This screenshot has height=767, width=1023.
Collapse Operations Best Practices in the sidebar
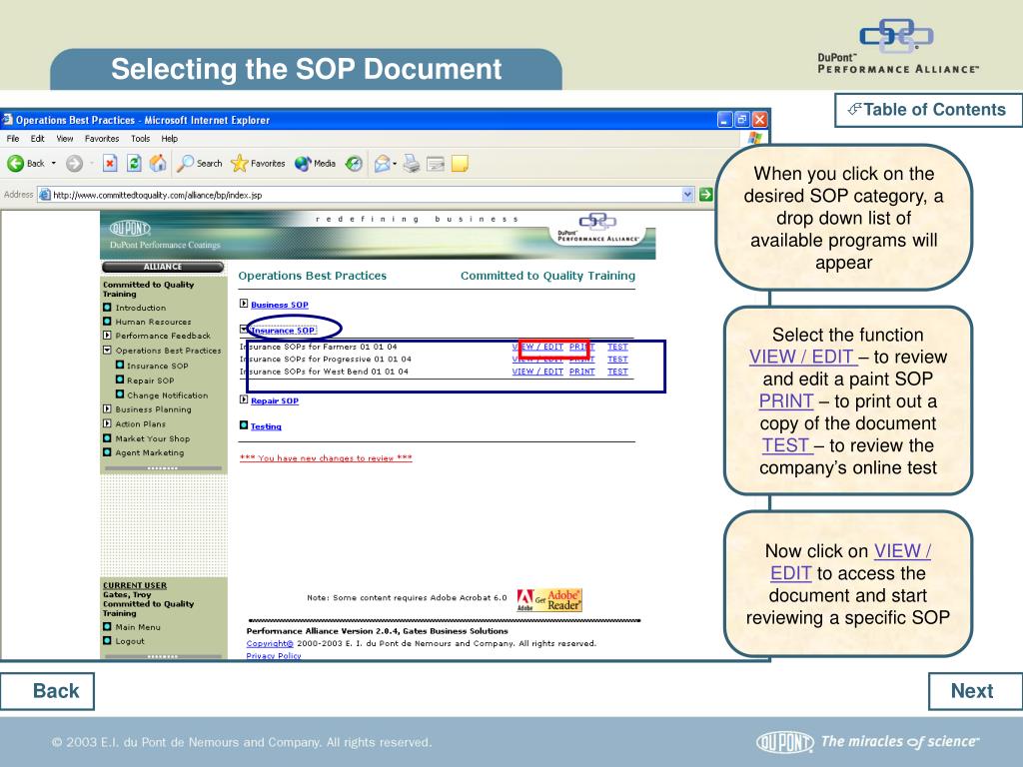(x=107, y=351)
